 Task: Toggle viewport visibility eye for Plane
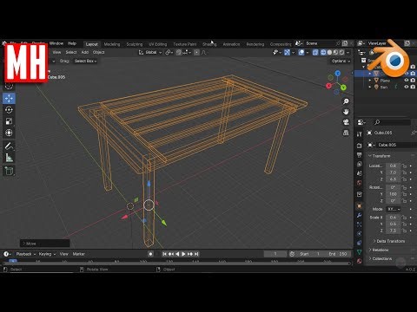[x=407, y=81]
